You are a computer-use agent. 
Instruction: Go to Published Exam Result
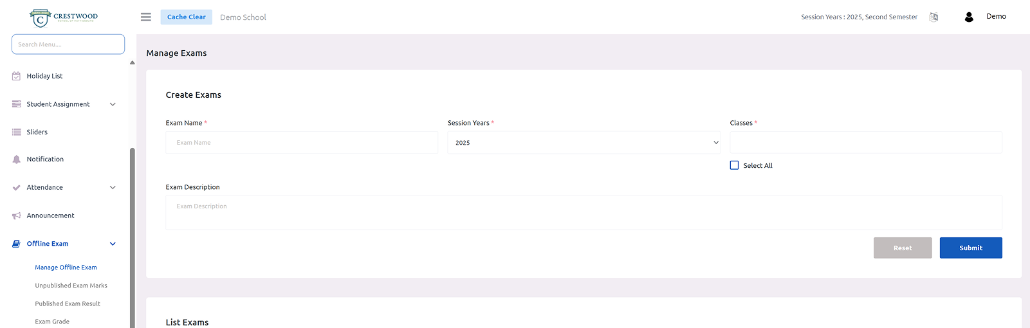tap(68, 304)
